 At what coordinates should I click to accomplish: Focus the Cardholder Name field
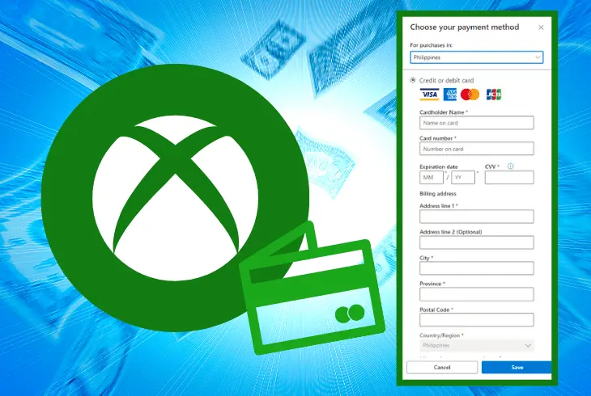pos(476,123)
